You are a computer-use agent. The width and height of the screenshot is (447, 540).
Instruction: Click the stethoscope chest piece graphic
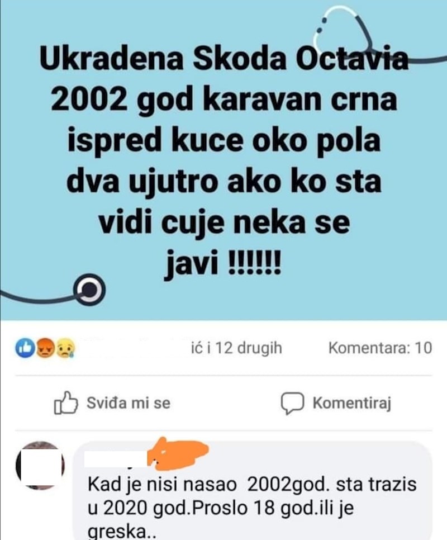[90, 290]
